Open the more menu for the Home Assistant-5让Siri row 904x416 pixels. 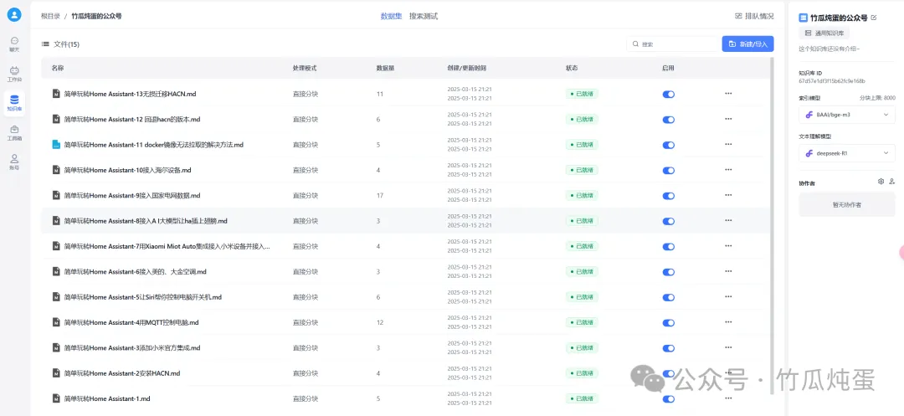(x=728, y=297)
